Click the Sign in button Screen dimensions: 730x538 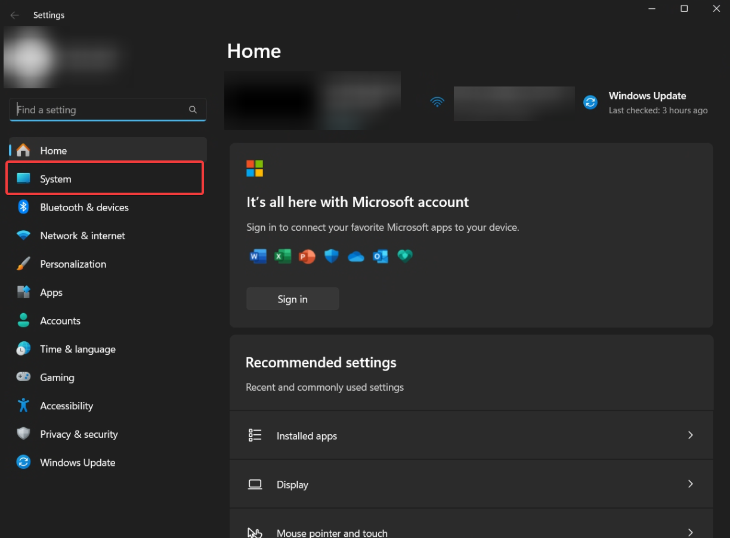292,299
